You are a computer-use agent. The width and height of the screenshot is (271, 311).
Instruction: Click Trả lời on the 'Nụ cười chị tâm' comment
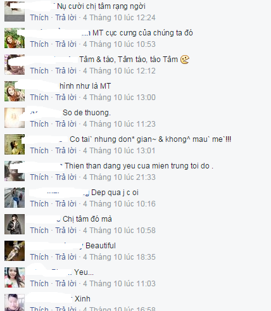point(66,18)
